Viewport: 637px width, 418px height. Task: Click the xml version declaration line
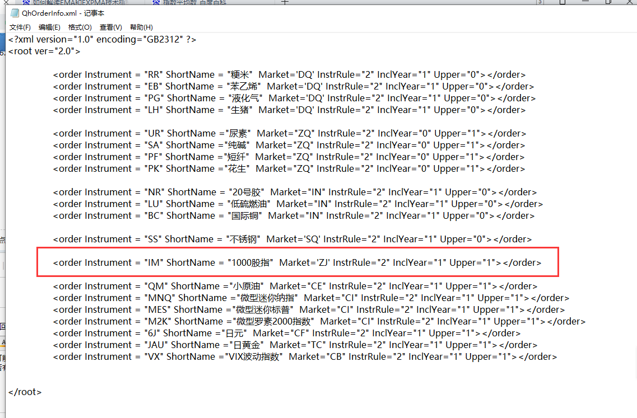103,39
